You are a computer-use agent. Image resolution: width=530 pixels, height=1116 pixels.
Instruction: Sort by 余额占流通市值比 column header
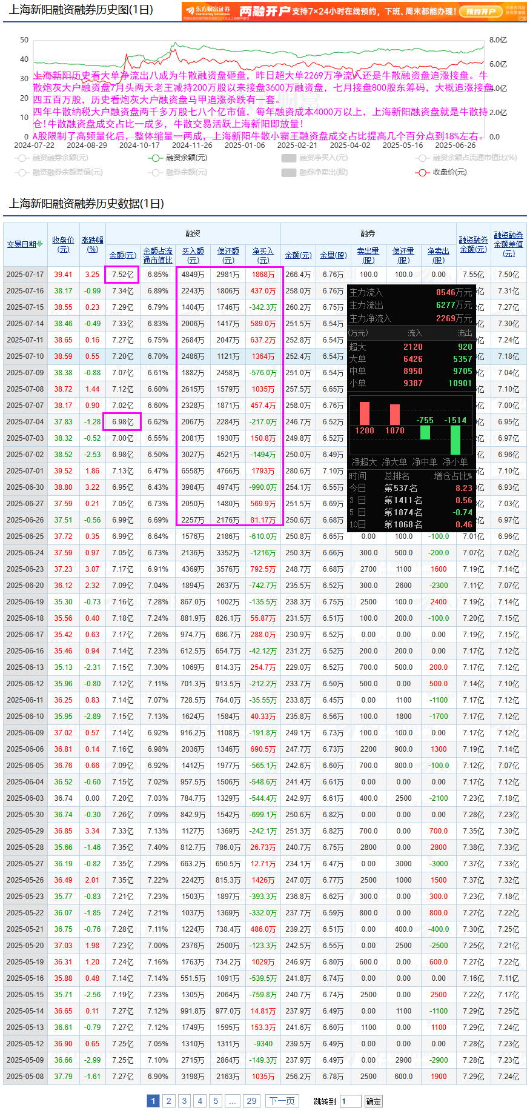[x=157, y=255]
